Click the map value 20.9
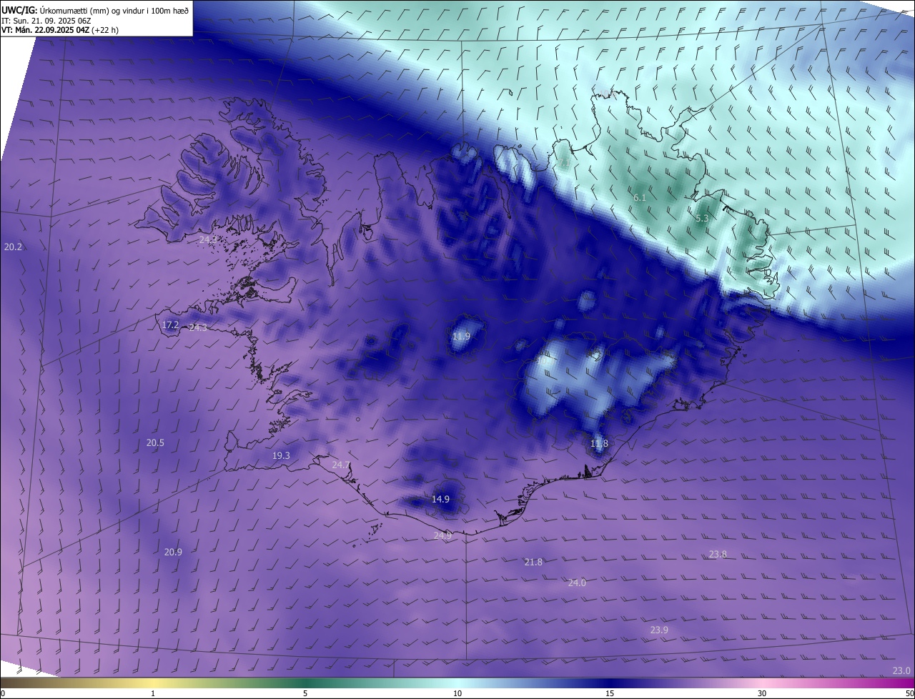Viewport: 915px width, 699px height. pyautogui.click(x=173, y=552)
